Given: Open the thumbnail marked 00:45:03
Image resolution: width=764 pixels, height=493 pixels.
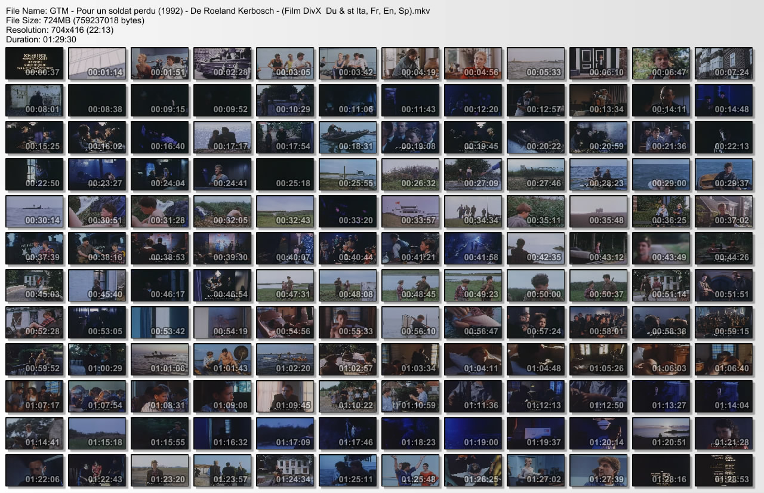Looking at the screenshot, I should 34,285.
